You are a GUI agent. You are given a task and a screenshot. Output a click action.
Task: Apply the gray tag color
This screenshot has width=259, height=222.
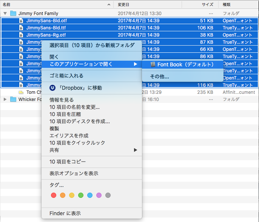pyautogui.click(x=108, y=195)
